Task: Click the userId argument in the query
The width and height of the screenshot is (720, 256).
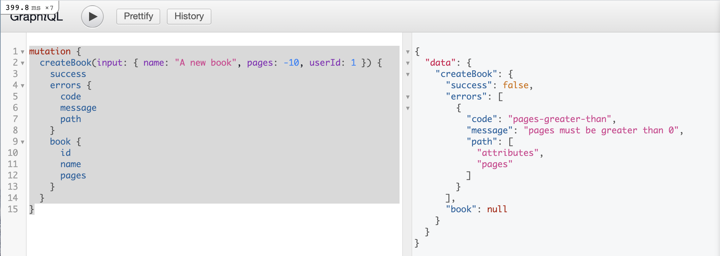Action: (x=325, y=63)
